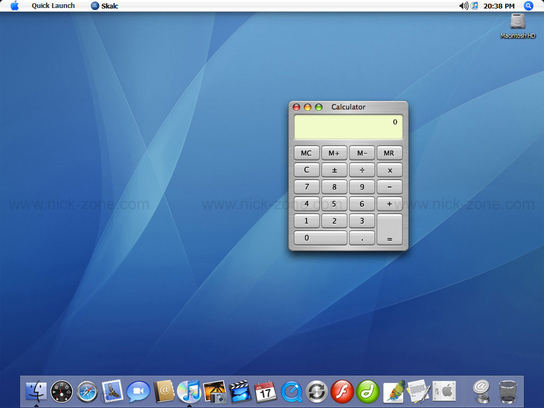The image size is (544, 408).
Task: Click the ÷ divide button
Action: (x=362, y=170)
